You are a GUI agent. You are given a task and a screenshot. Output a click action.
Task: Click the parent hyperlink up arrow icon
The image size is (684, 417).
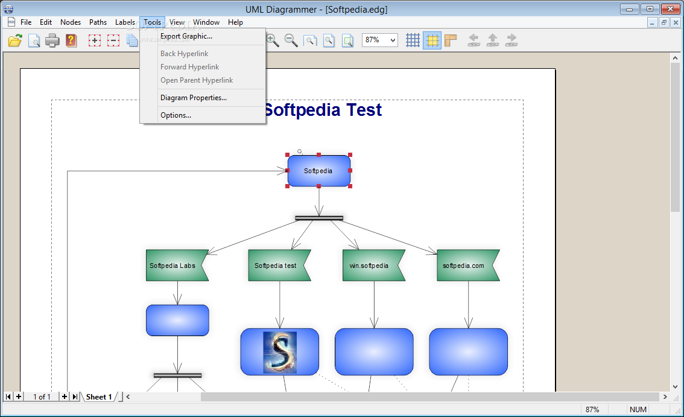point(493,40)
